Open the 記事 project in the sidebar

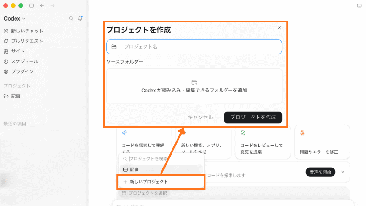(x=12, y=96)
